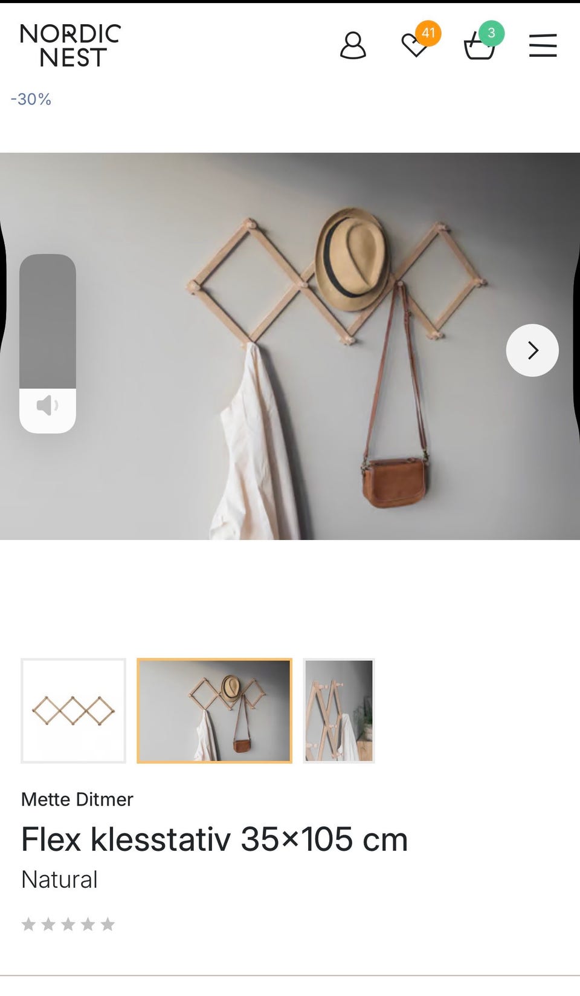This screenshot has width=580, height=996.
Task: Click the main product image
Action: (290, 346)
